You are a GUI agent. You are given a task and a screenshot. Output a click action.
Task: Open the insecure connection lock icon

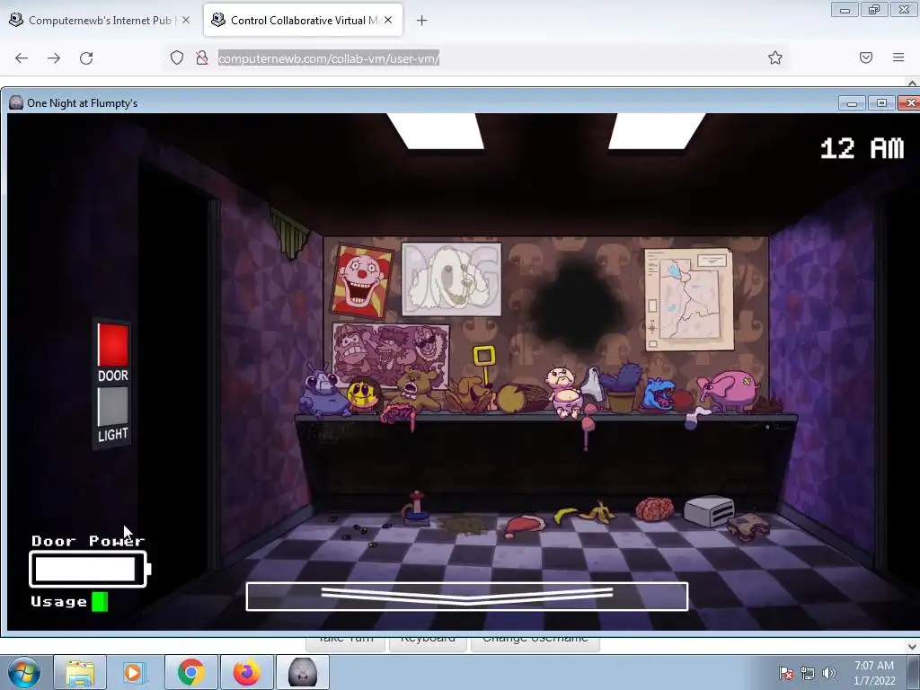[202, 58]
